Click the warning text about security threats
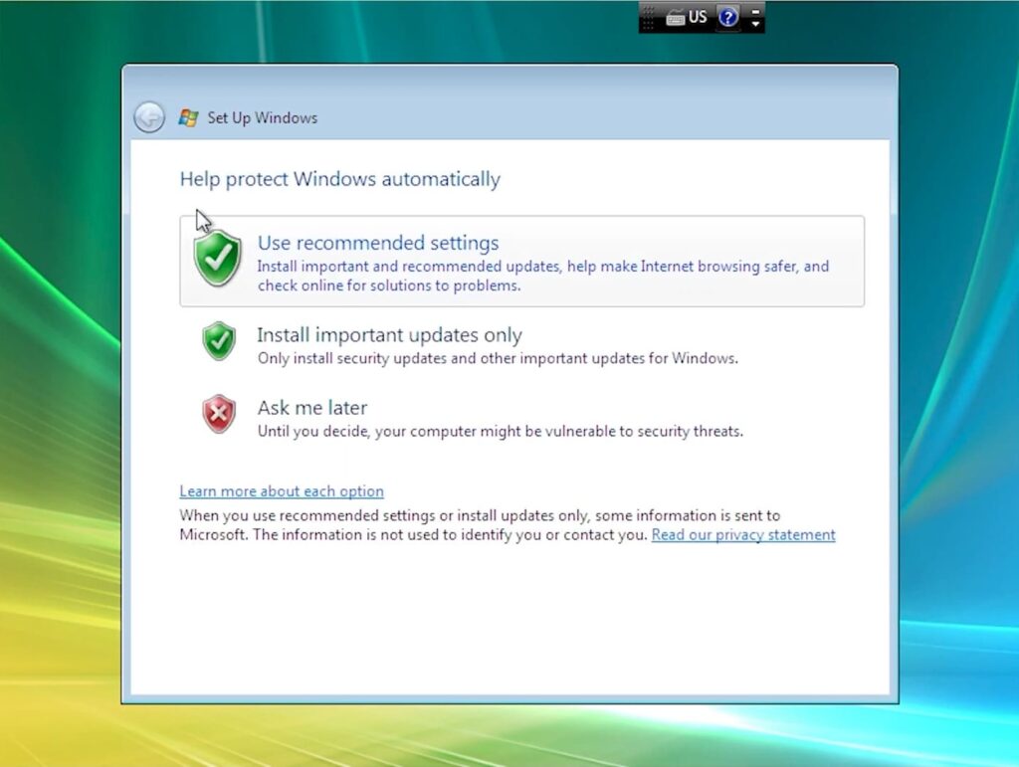 [500, 432]
